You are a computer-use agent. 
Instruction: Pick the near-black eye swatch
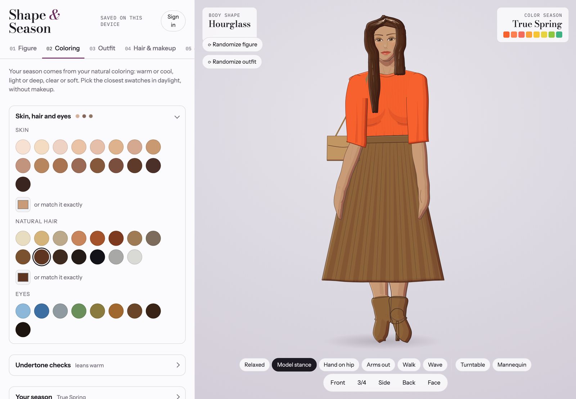[x=23, y=330]
